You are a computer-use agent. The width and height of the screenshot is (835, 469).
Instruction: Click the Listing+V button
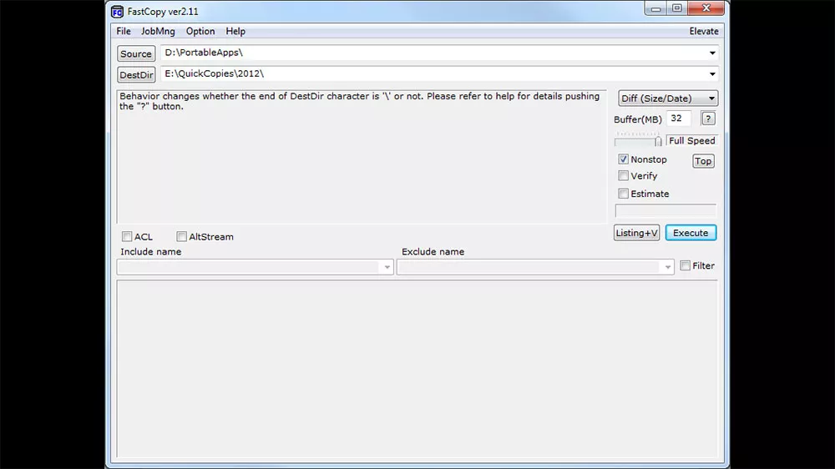(636, 233)
